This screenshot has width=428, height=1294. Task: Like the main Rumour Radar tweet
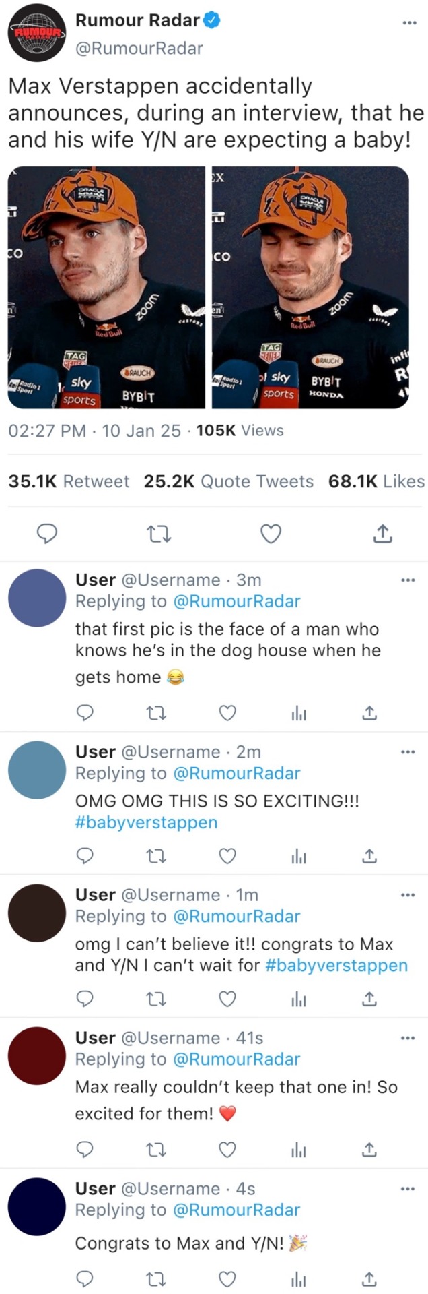[x=271, y=534]
